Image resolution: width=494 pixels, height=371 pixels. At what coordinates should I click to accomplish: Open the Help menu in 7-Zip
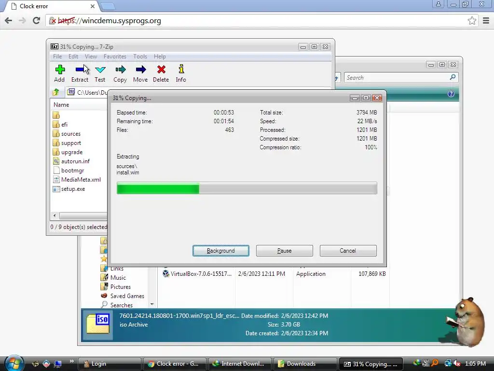pos(160,57)
